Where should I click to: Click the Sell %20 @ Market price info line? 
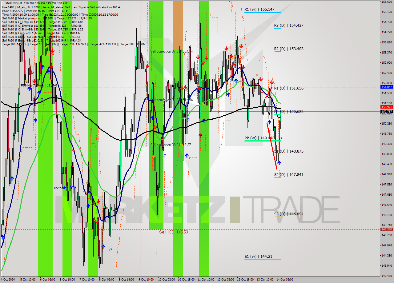(x=47, y=18)
